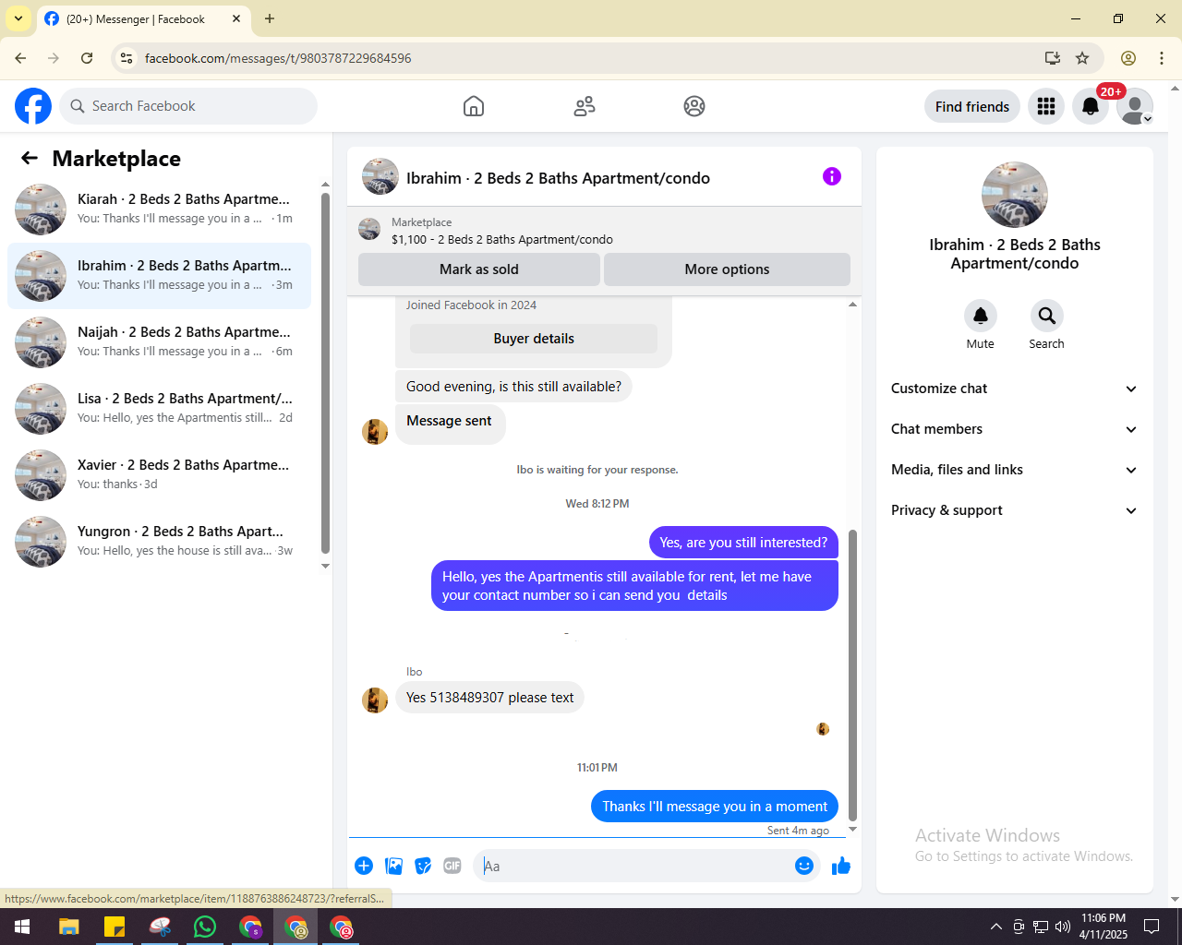Attach a photo file icon

(393, 866)
